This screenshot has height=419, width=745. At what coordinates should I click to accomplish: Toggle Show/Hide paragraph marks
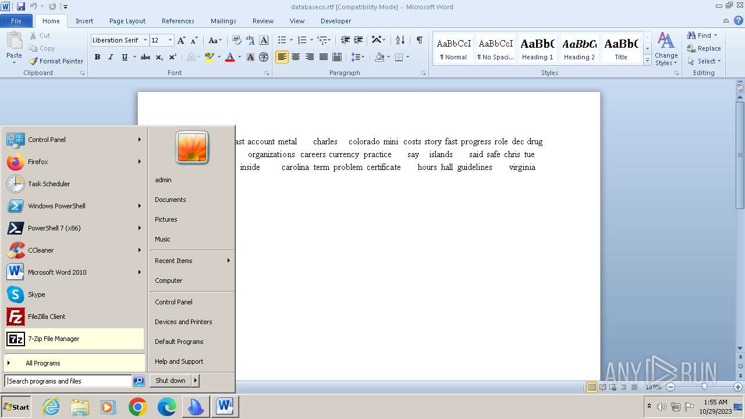pos(419,40)
